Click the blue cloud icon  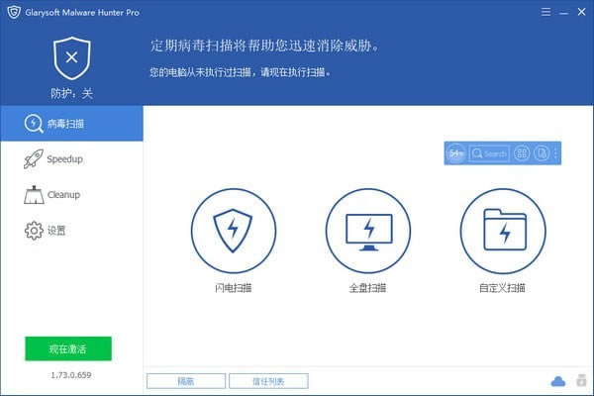click(x=558, y=381)
